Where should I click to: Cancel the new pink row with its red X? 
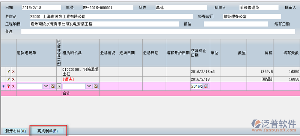click(14, 86)
